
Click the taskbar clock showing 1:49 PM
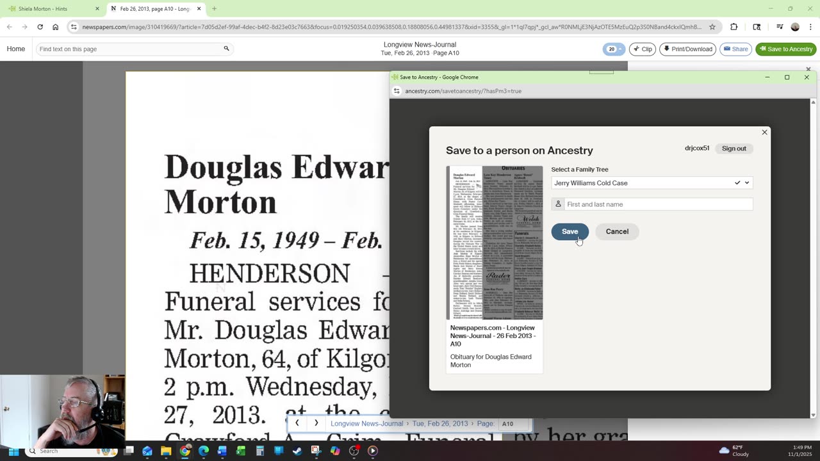pyautogui.click(x=801, y=451)
